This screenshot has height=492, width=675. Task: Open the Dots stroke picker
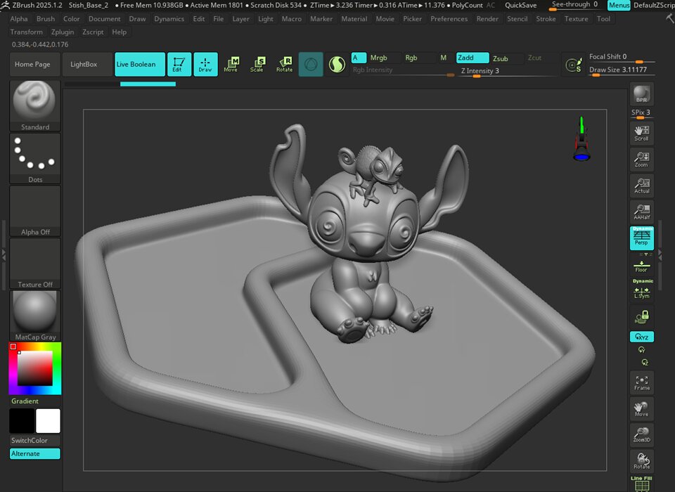click(x=35, y=158)
